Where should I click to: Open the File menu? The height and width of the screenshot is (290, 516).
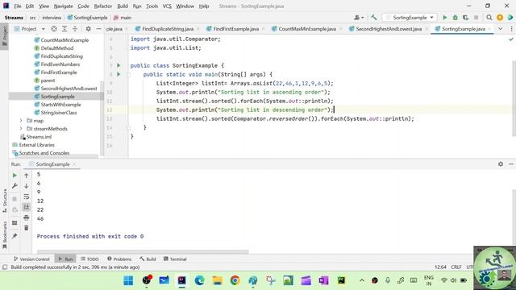tap(17, 6)
